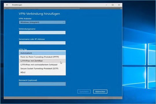Viewport: 156px width, 104px height.
Task: Minimize the Einstellungen window
Action: pyautogui.click(x=106, y=5)
